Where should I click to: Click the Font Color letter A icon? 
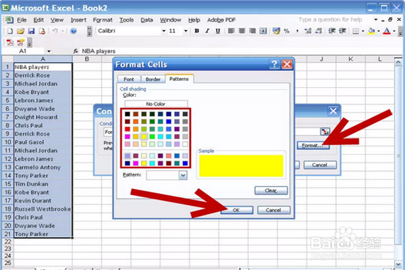click(387, 31)
